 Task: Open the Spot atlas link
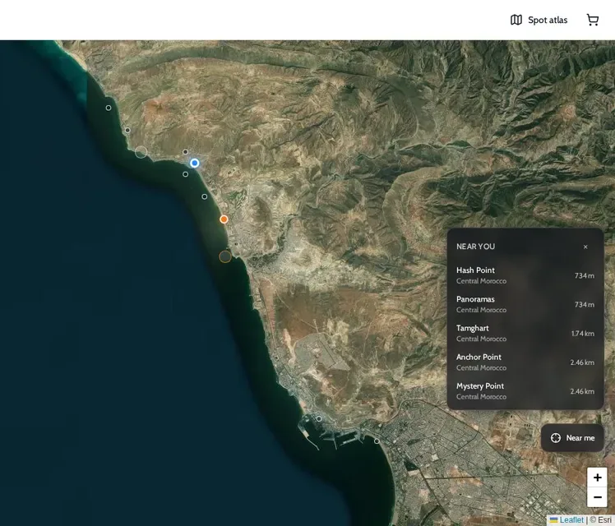coord(539,20)
